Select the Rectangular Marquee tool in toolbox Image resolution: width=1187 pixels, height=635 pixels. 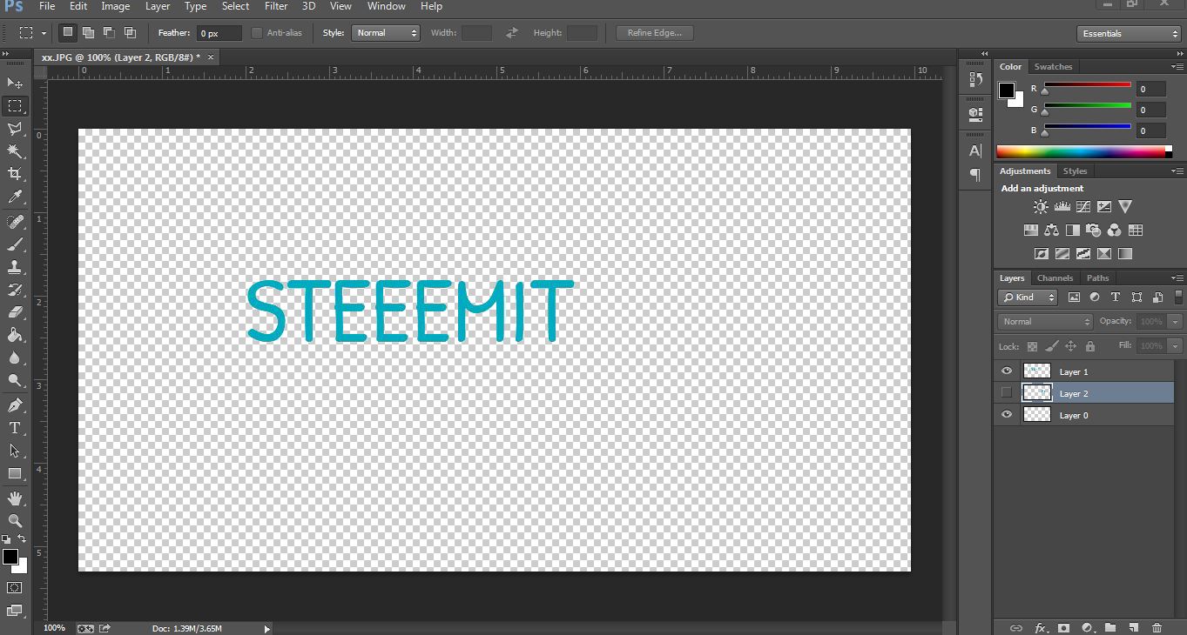click(15, 106)
